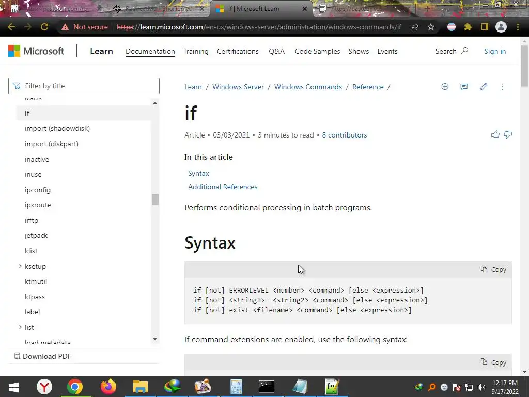Copy the first Syntax code block
Image resolution: width=529 pixels, height=397 pixels.
click(x=493, y=269)
